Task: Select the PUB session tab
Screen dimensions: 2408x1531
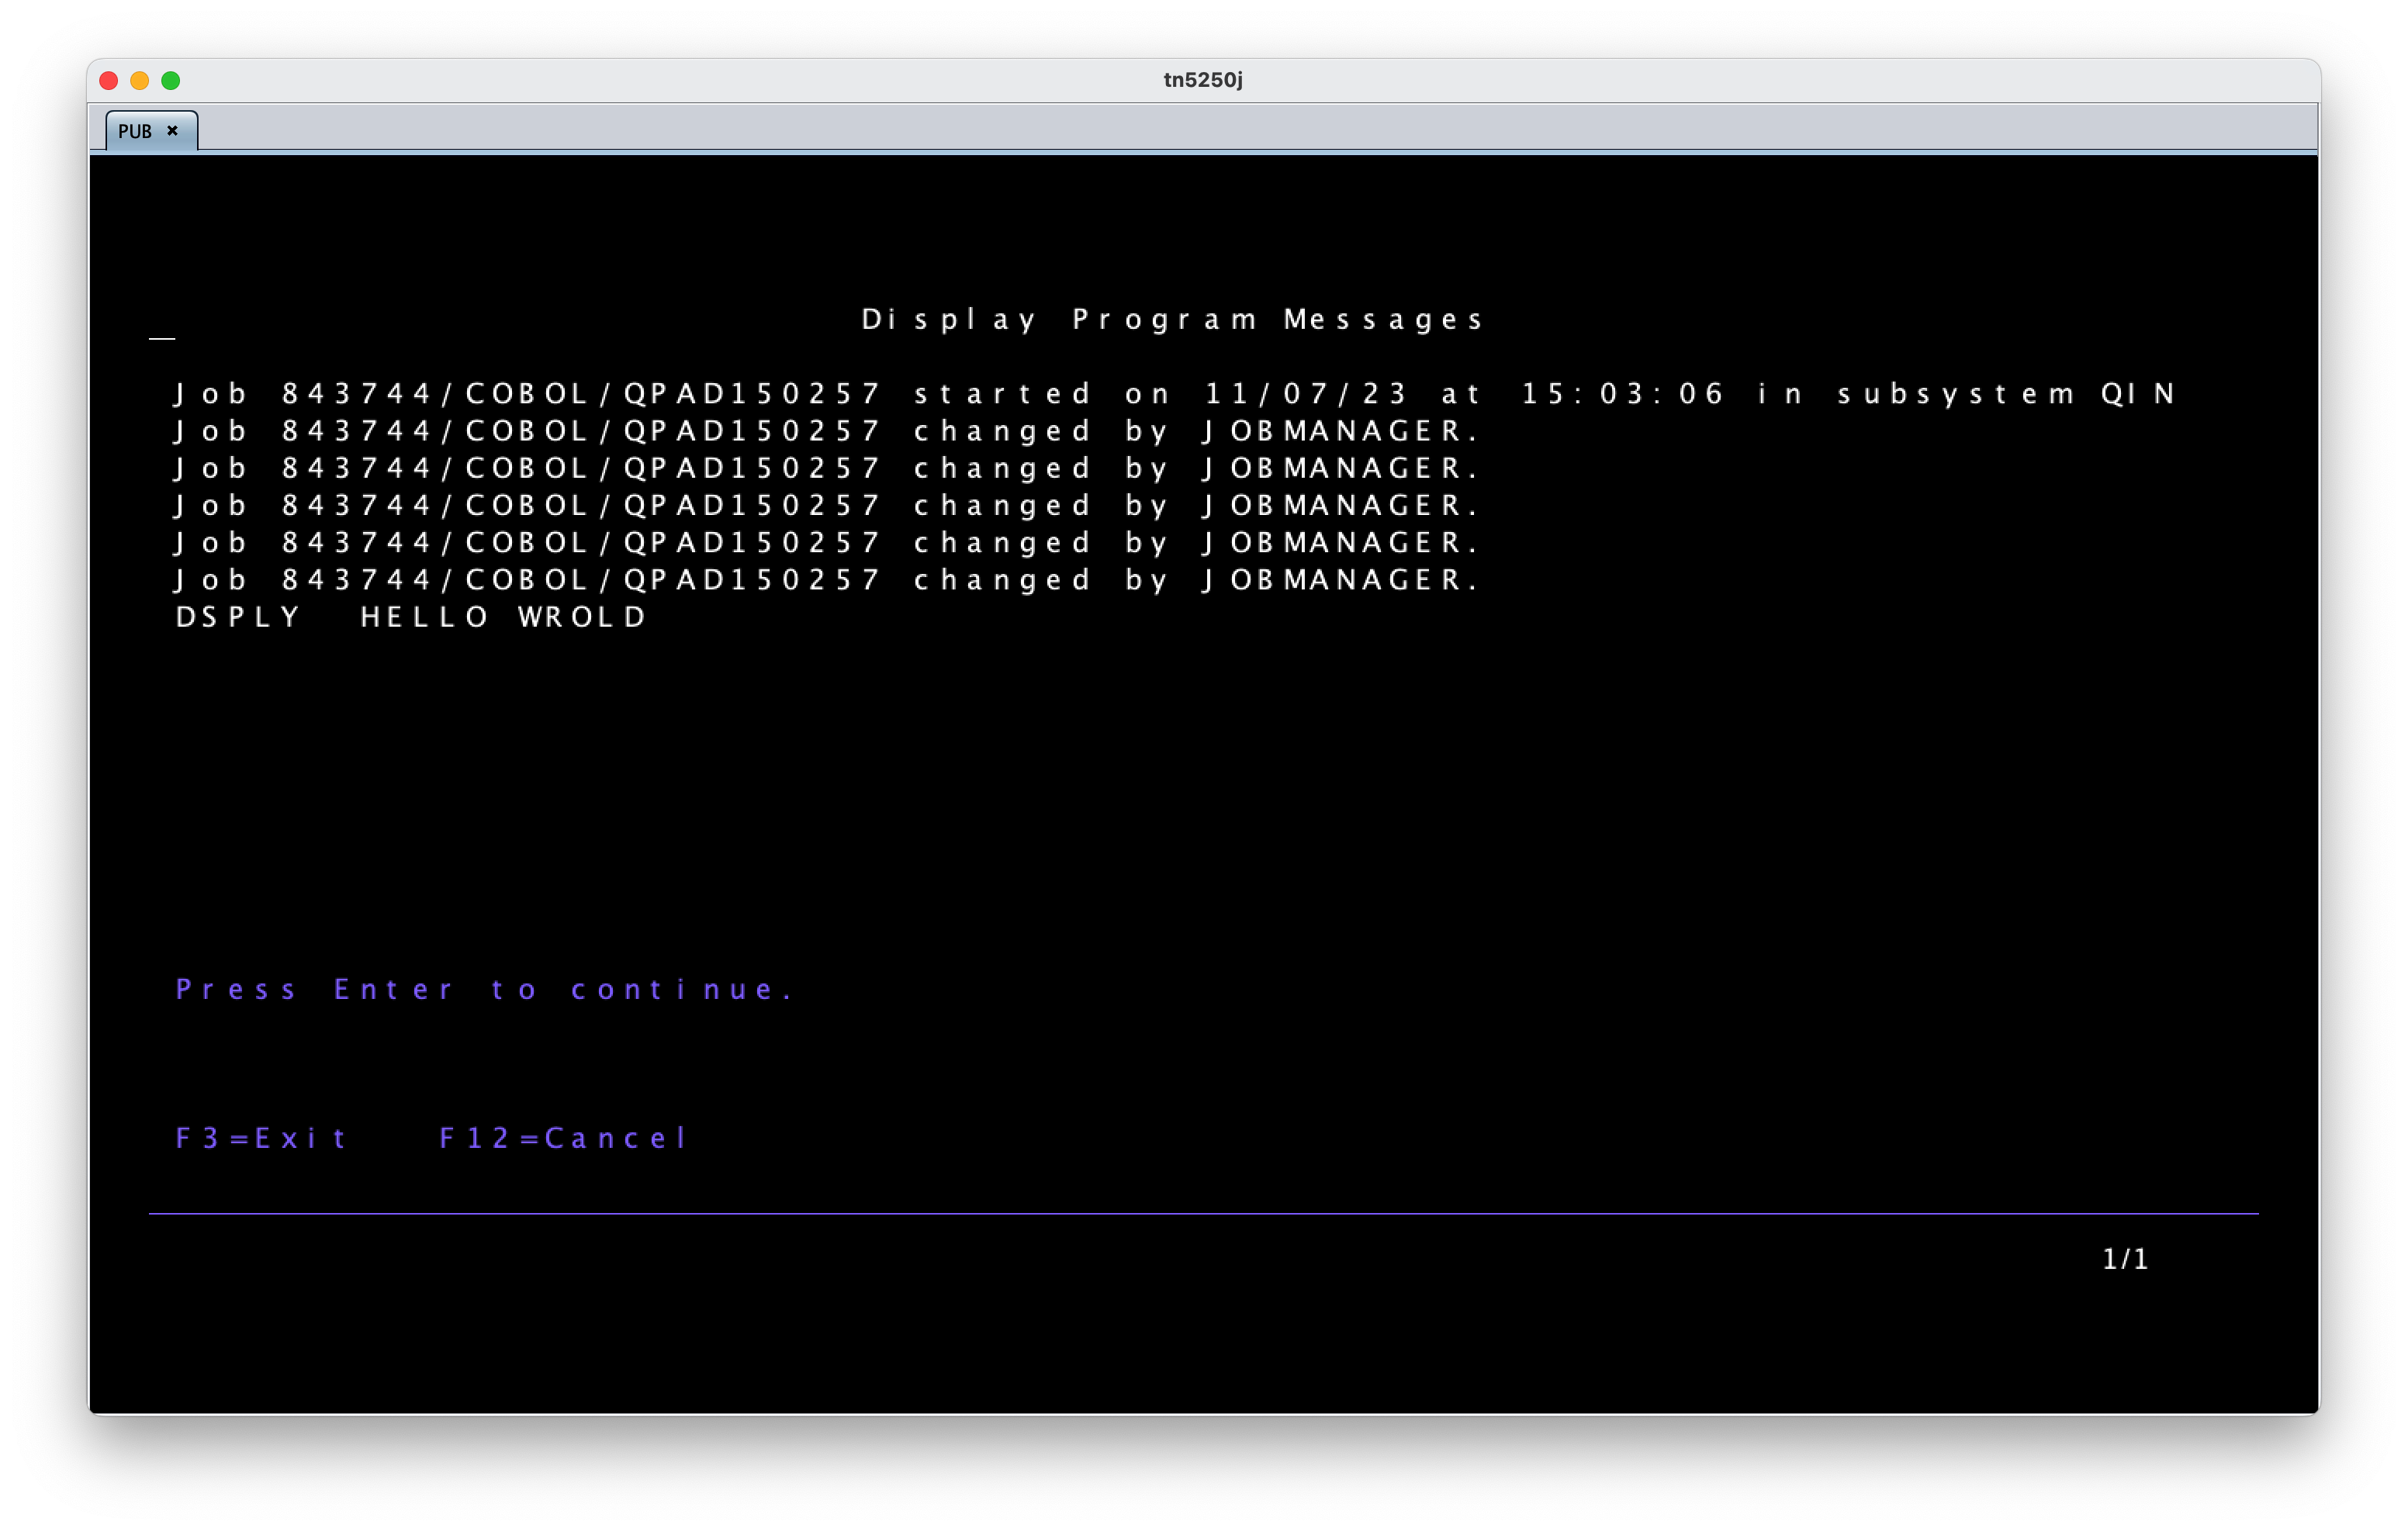Action: 136,131
